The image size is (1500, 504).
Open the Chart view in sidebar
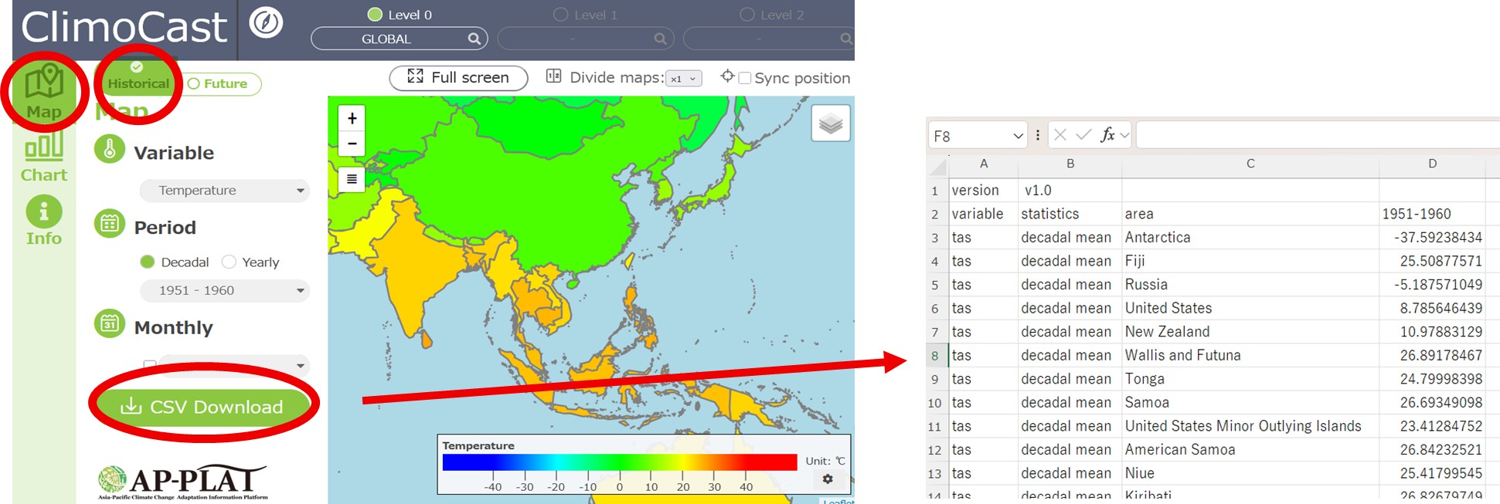(x=44, y=157)
